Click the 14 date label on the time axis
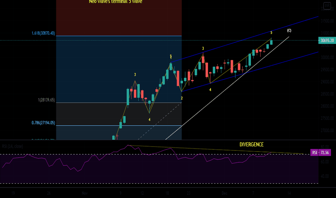This screenshot has width=336, height=198. click(289, 193)
